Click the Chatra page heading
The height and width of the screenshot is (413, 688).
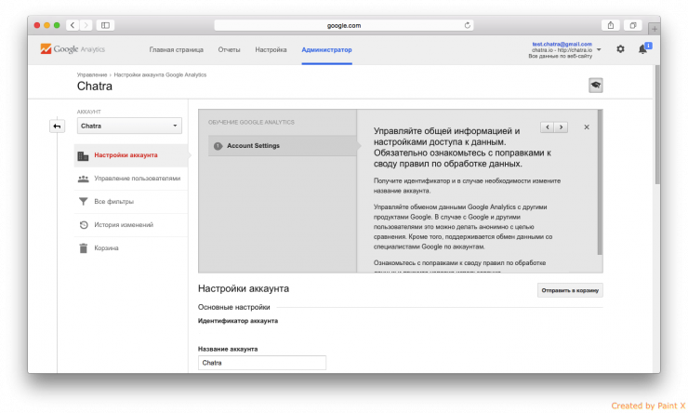pos(95,86)
